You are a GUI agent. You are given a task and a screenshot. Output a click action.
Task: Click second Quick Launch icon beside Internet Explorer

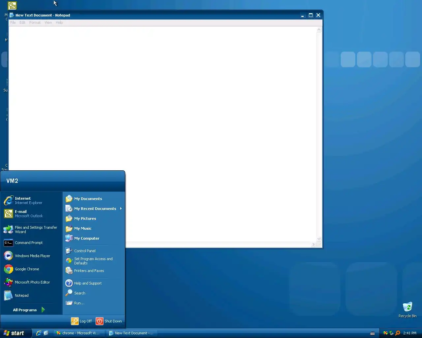(46, 333)
